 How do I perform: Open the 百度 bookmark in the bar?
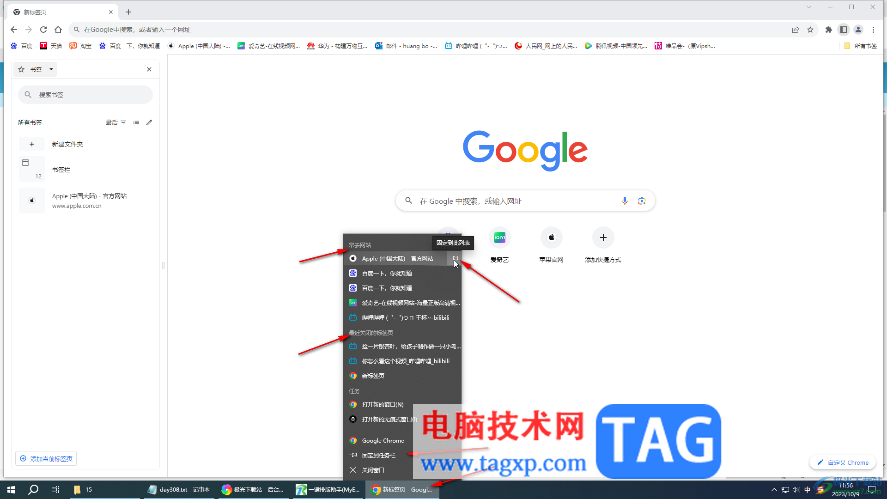(x=22, y=46)
